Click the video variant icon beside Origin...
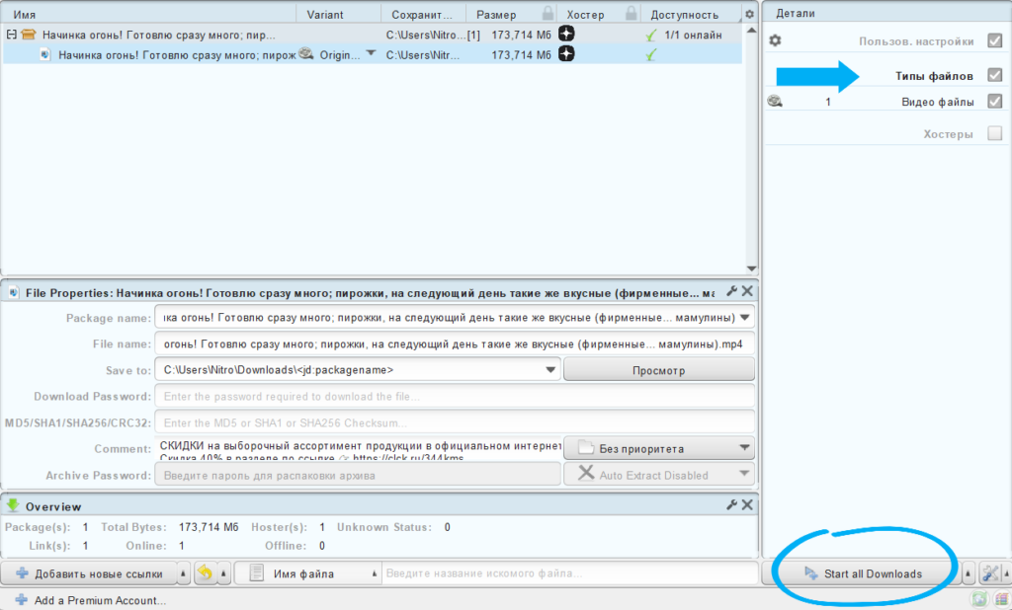Image resolution: width=1012 pixels, height=610 pixels. point(306,54)
